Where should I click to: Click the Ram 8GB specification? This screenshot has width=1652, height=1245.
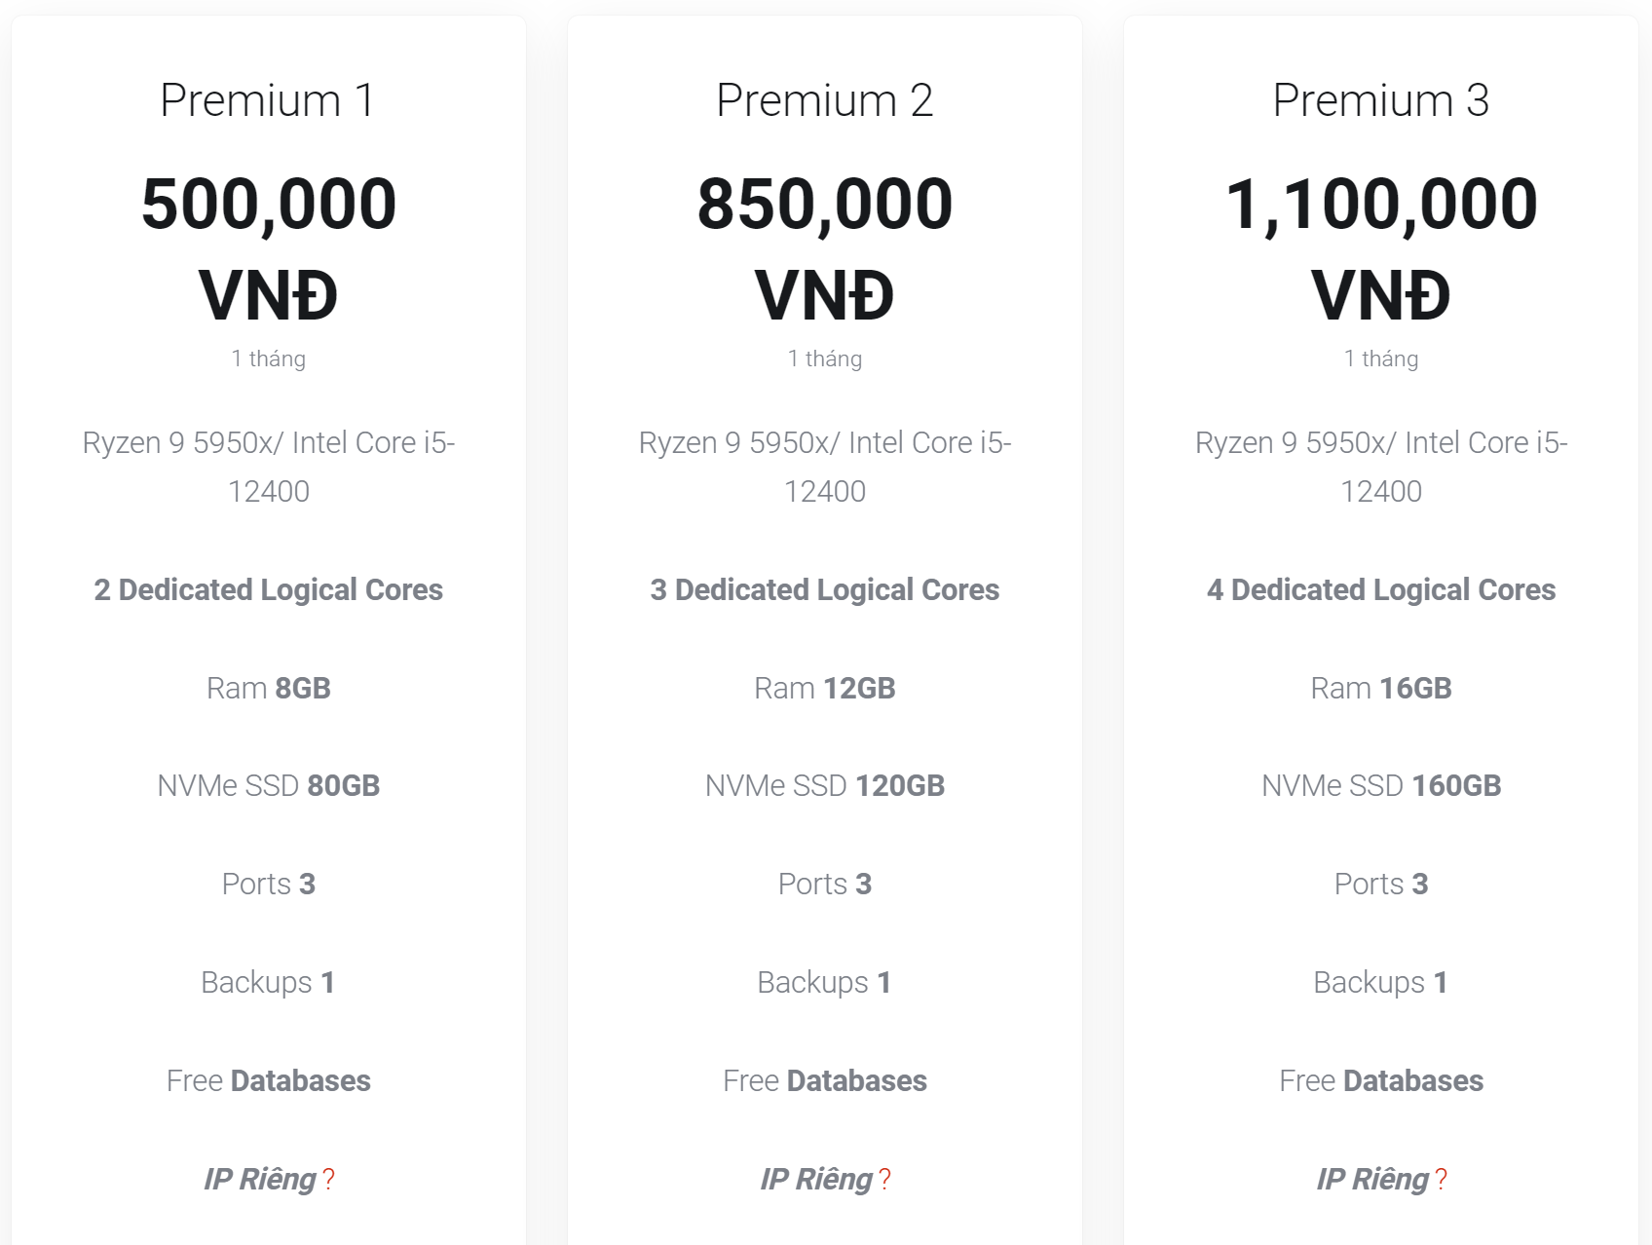click(x=268, y=689)
